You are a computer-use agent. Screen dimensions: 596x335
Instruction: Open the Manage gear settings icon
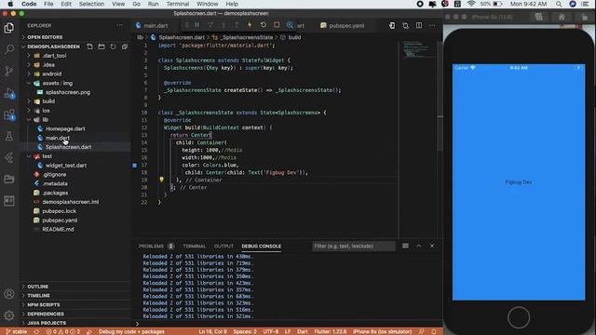[x=9, y=315]
